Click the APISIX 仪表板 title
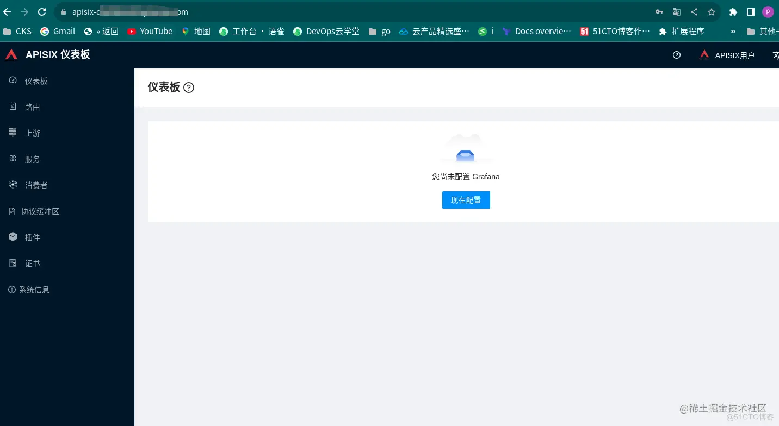This screenshot has height=426, width=779. point(58,54)
